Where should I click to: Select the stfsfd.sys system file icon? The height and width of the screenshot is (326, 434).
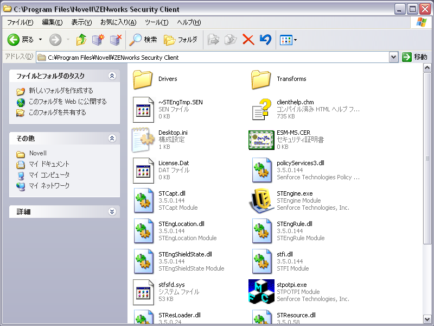tap(143, 292)
